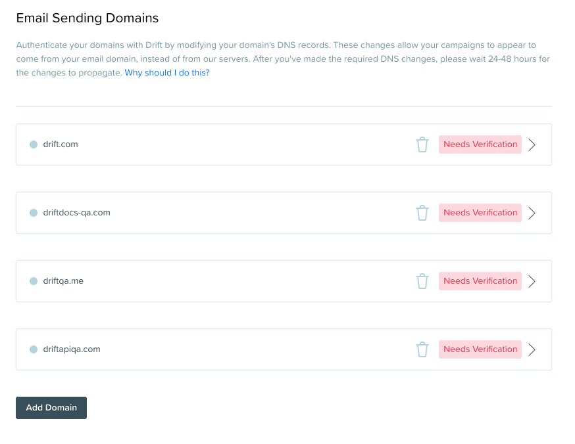Click trash icon for driftdocs-qa.com
This screenshot has height=444, width=575.
(422, 213)
